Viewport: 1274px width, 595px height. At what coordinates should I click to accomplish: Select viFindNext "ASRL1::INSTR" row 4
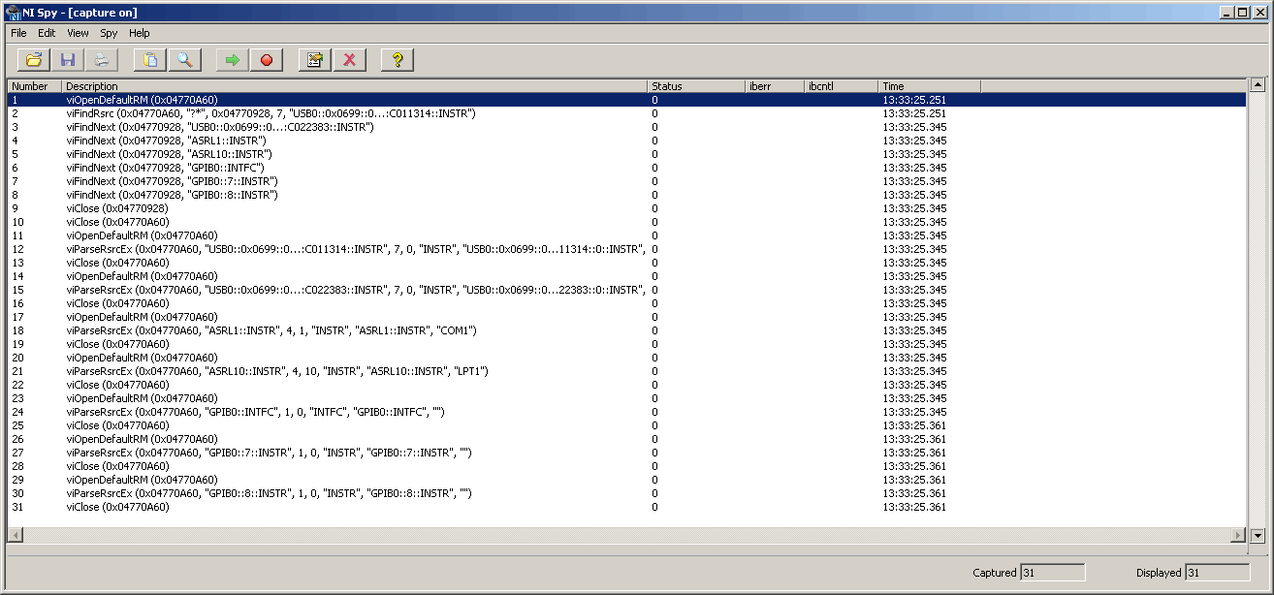coord(626,141)
